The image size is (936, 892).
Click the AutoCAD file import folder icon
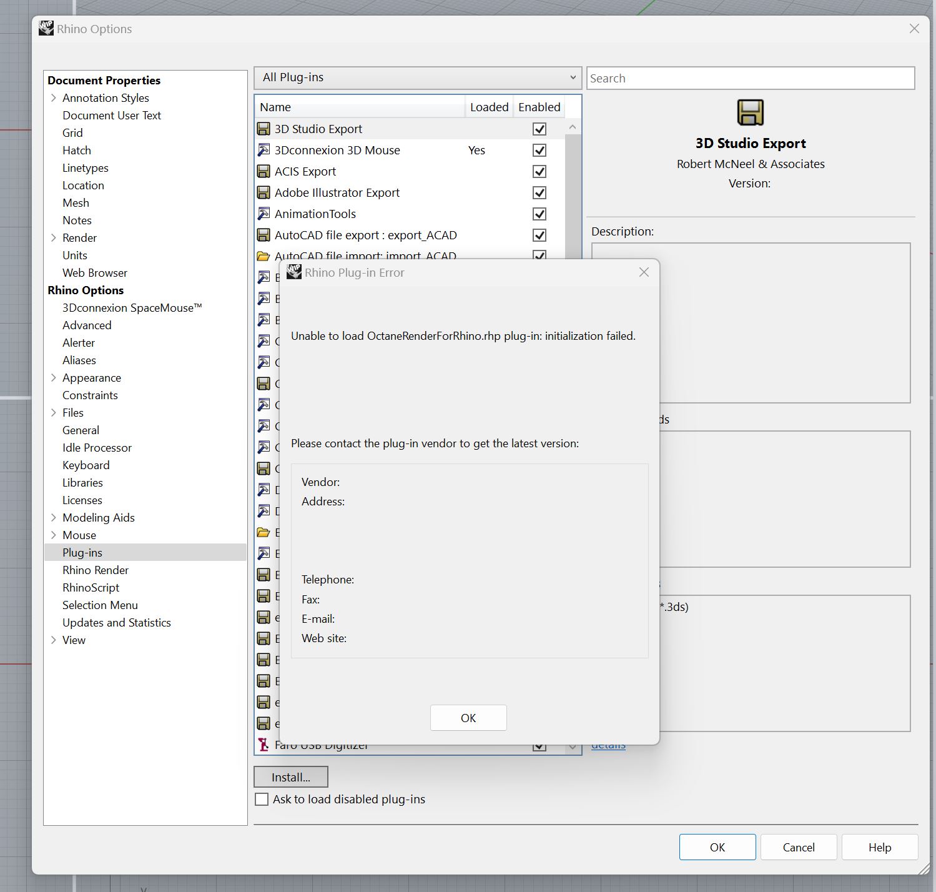click(264, 255)
